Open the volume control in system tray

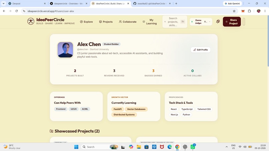point(245,147)
